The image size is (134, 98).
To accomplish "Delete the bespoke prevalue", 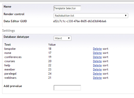I will pyautogui.click(x=97, y=49).
